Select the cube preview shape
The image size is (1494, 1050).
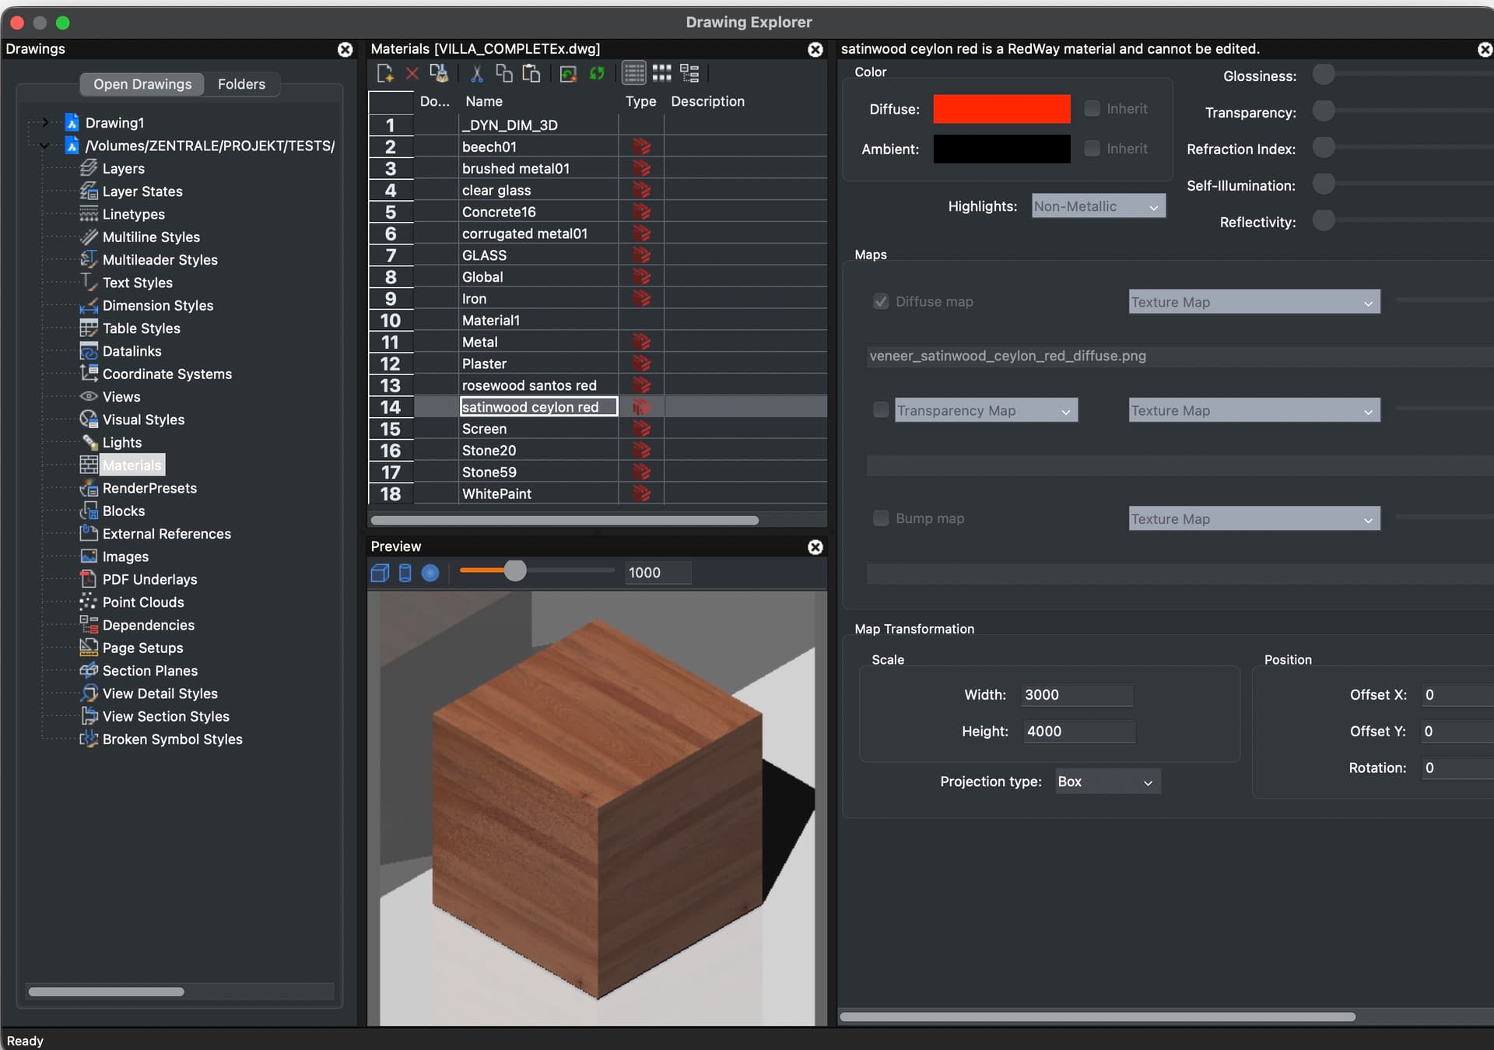click(380, 574)
